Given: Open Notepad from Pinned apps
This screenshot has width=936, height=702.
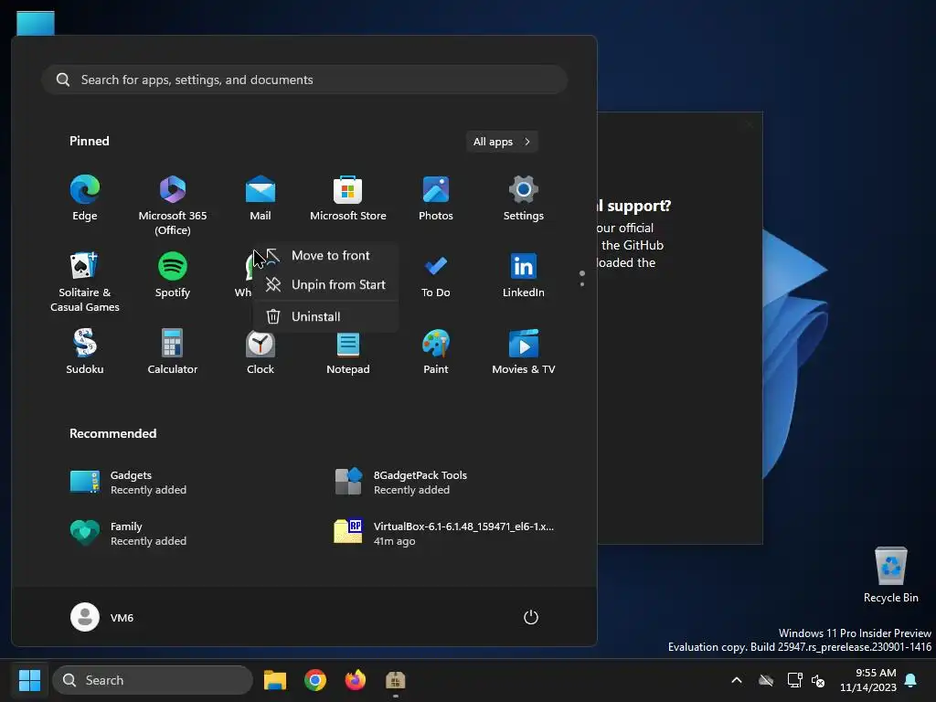Looking at the screenshot, I should point(348,352).
